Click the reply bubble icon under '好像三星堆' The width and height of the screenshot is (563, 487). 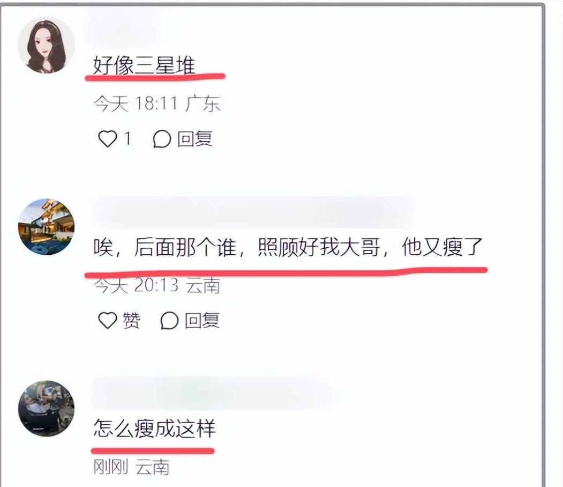pos(162,139)
